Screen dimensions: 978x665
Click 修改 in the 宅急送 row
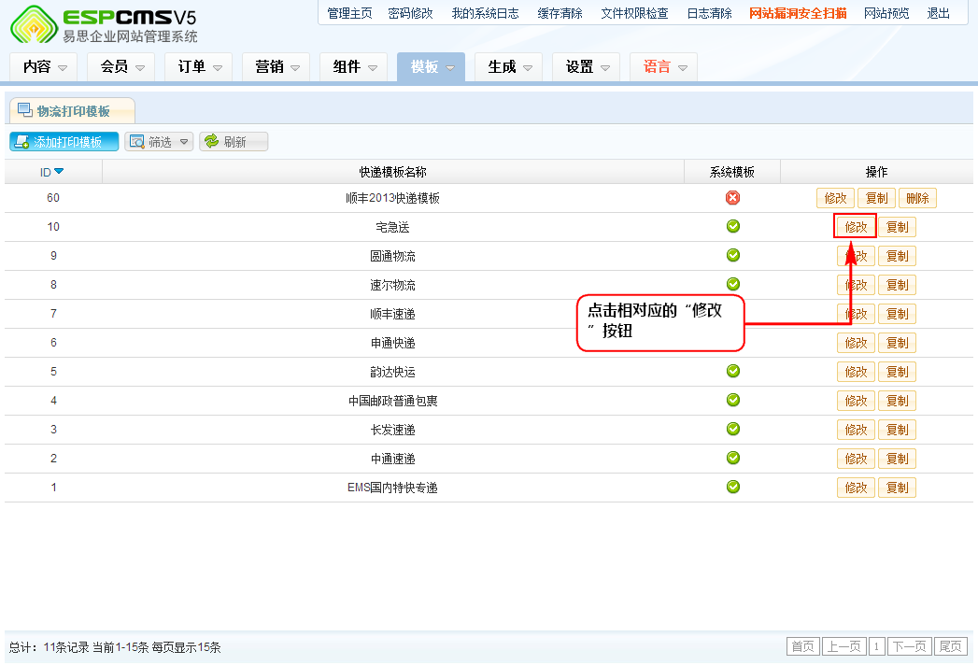[x=856, y=227]
